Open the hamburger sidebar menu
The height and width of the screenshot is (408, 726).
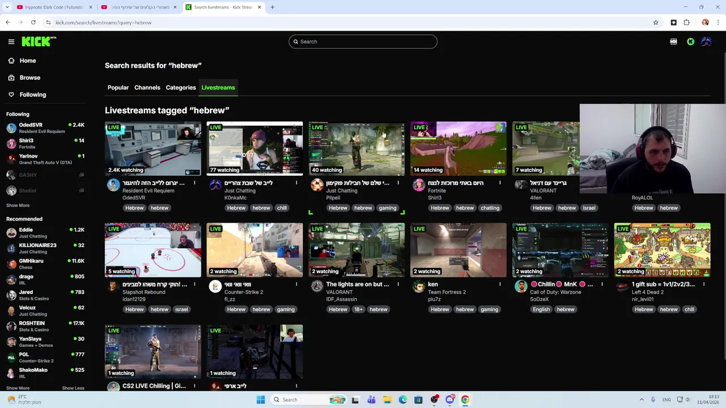(x=11, y=41)
